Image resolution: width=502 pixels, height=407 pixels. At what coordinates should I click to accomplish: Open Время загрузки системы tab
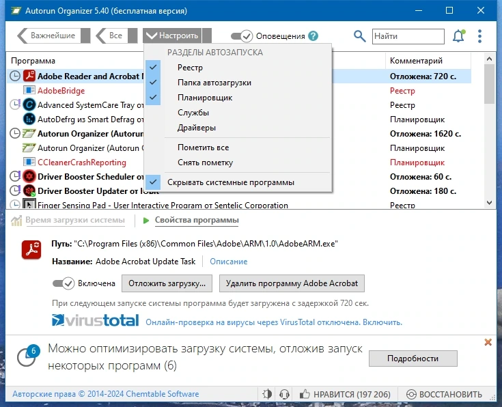[x=75, y=220]
